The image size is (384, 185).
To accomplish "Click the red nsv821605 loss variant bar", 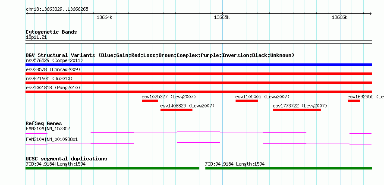I will 198,83.
